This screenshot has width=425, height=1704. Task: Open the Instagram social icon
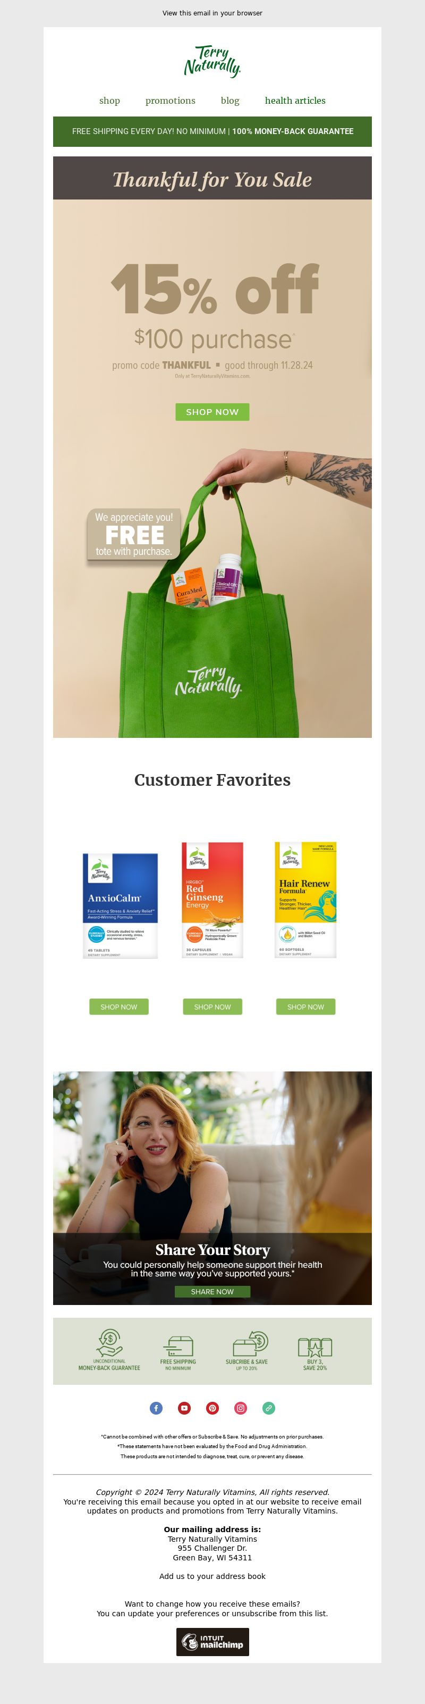[x=241, y=1408]
